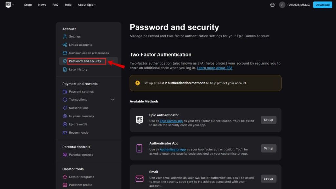336x189 pixels.
Task: Click the Parental controls icon
Action: click(x=64, y=155)
